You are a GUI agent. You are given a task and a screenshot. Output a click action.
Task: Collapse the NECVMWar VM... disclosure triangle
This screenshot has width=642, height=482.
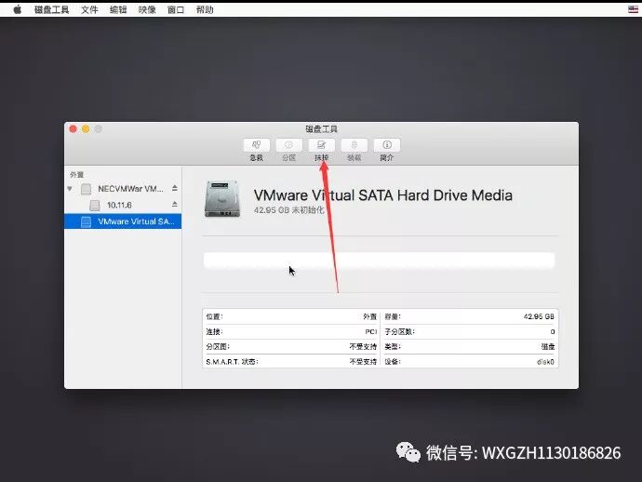click(70, 189)
